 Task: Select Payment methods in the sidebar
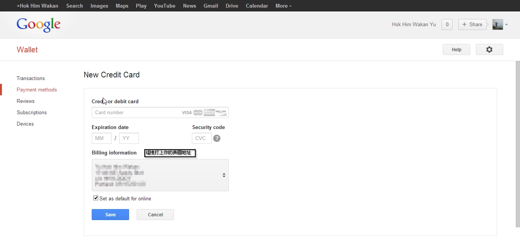(37, 90)
